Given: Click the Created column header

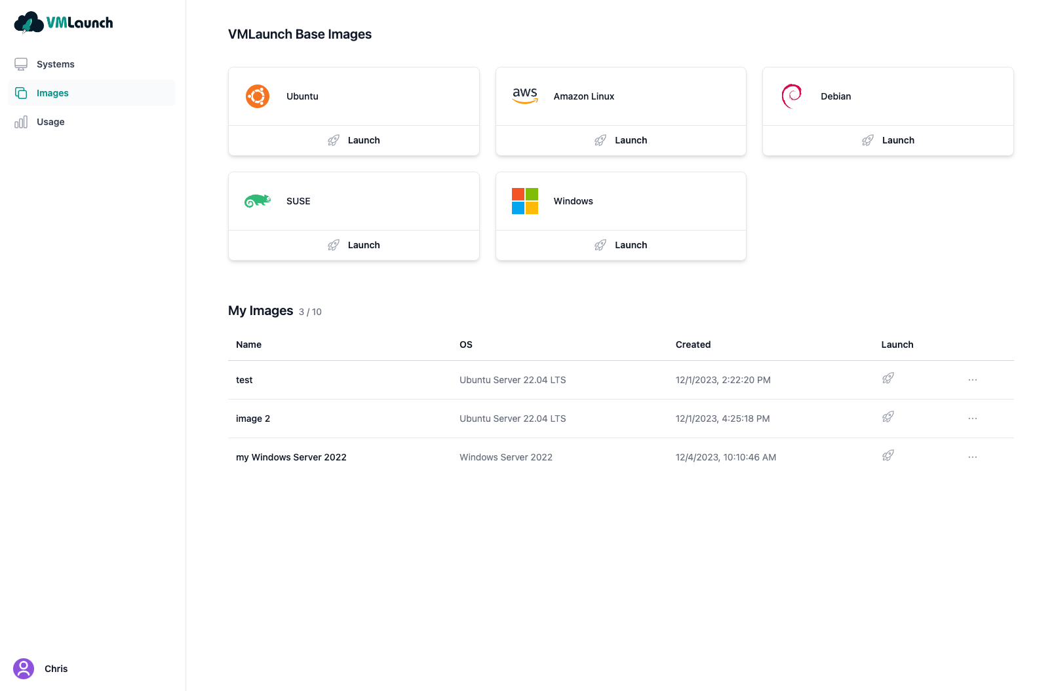Looking at the screenshot, I should (693, 345).
